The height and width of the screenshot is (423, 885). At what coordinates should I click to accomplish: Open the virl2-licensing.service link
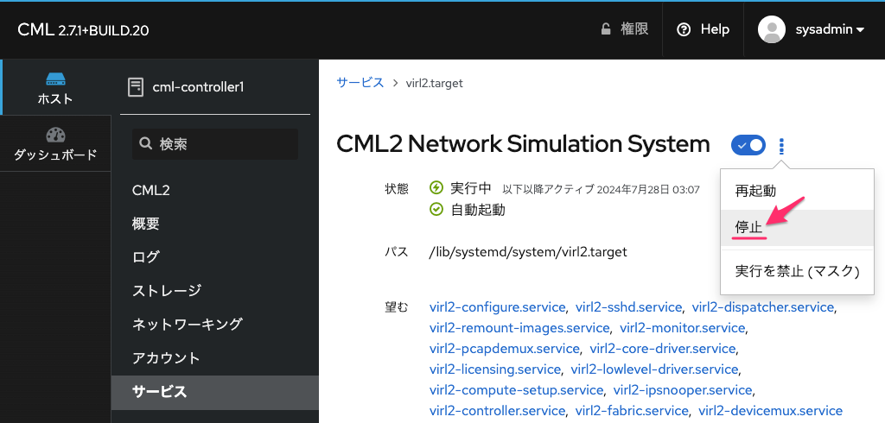point(495,370)
